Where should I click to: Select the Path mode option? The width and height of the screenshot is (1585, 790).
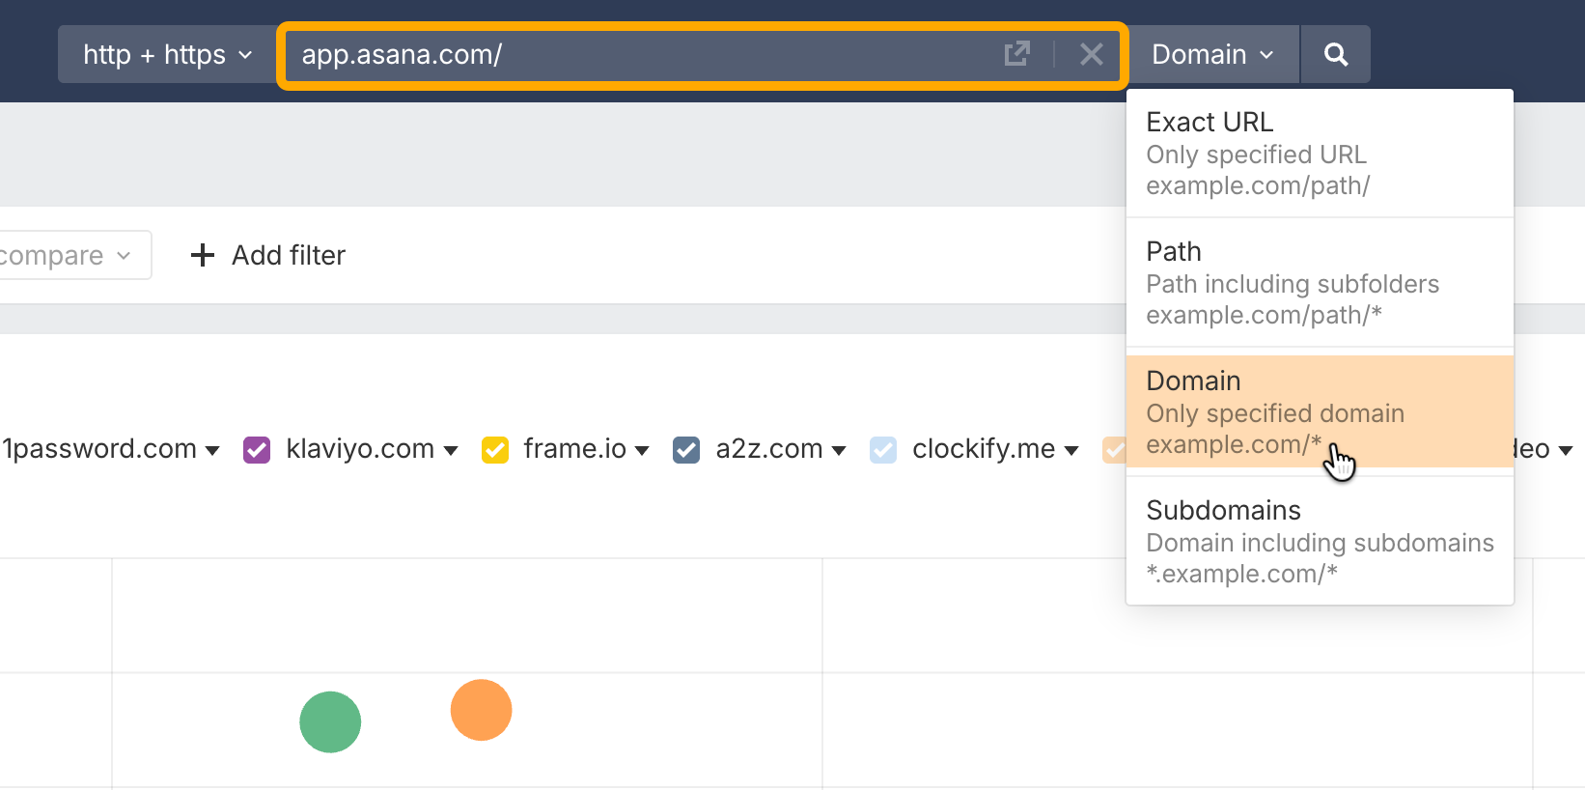(x=1320, y=283)
